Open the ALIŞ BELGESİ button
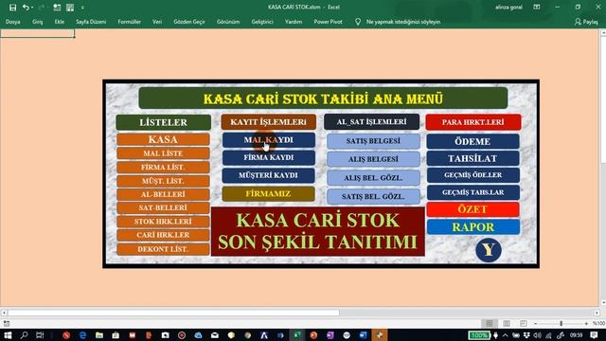This screenshot has width=606, height=341. pos(373,159)
